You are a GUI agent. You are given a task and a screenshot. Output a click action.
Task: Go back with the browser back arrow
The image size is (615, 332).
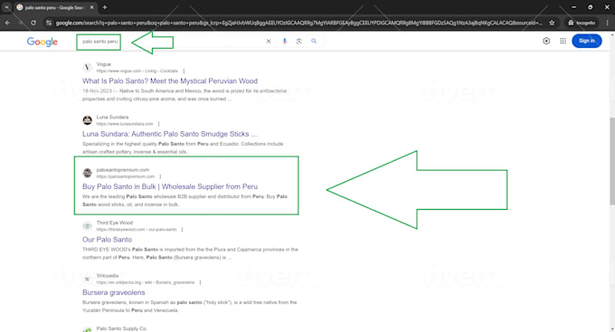pyautogui.click(x=7, y=23)
